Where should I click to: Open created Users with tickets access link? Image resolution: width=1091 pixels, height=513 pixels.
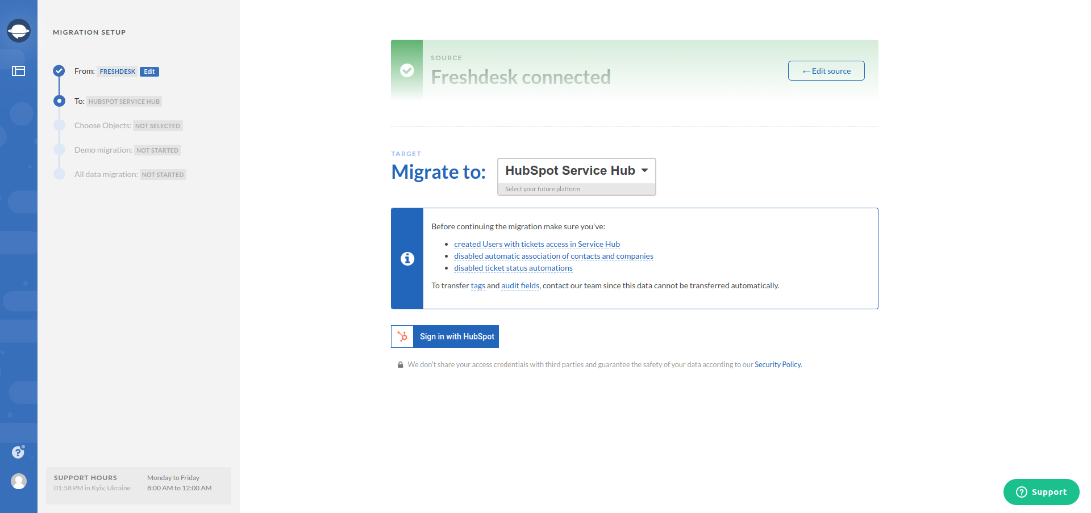click(537, 244)
